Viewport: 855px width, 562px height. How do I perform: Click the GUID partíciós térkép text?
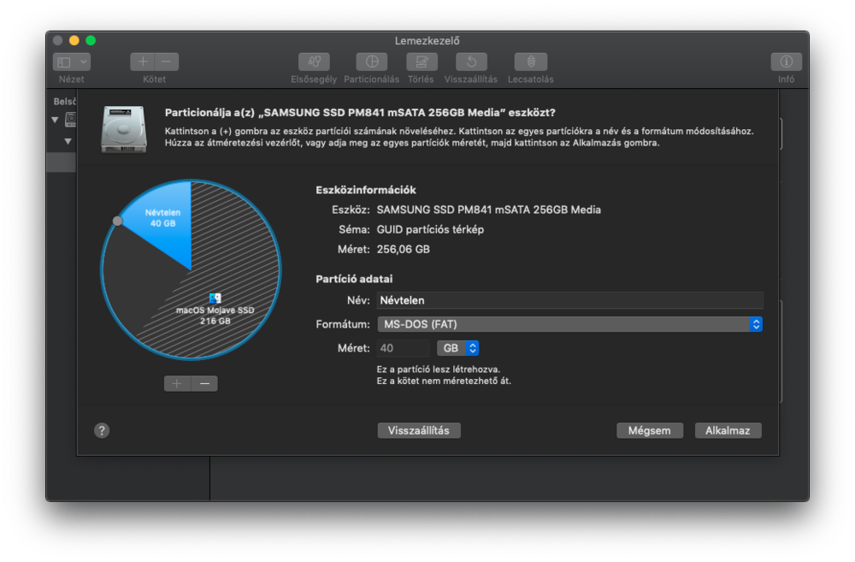point(430,230)
